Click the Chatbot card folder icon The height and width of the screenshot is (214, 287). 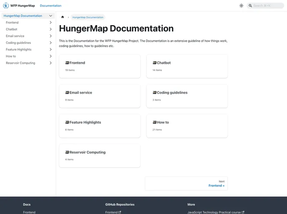tap(154, 63)
